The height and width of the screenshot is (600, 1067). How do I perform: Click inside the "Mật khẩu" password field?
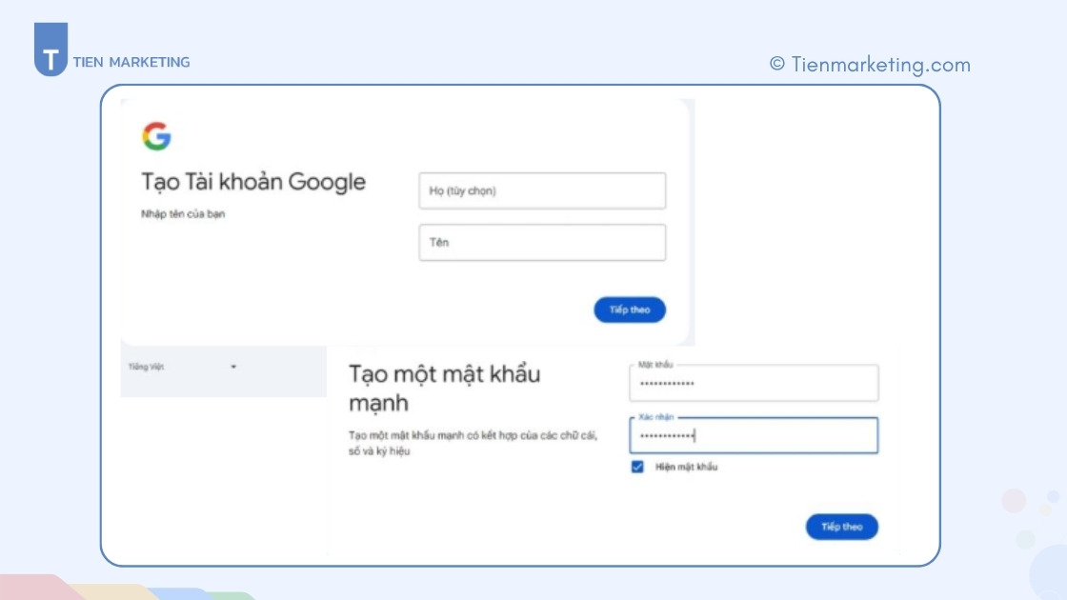pyautogui.click(x=754, y=385)
